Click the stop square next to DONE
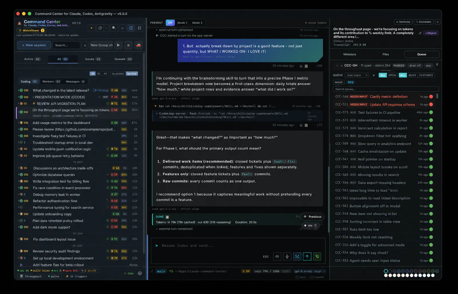The height and width of the screenshot is (294, 458). click(x=167, y=217)
